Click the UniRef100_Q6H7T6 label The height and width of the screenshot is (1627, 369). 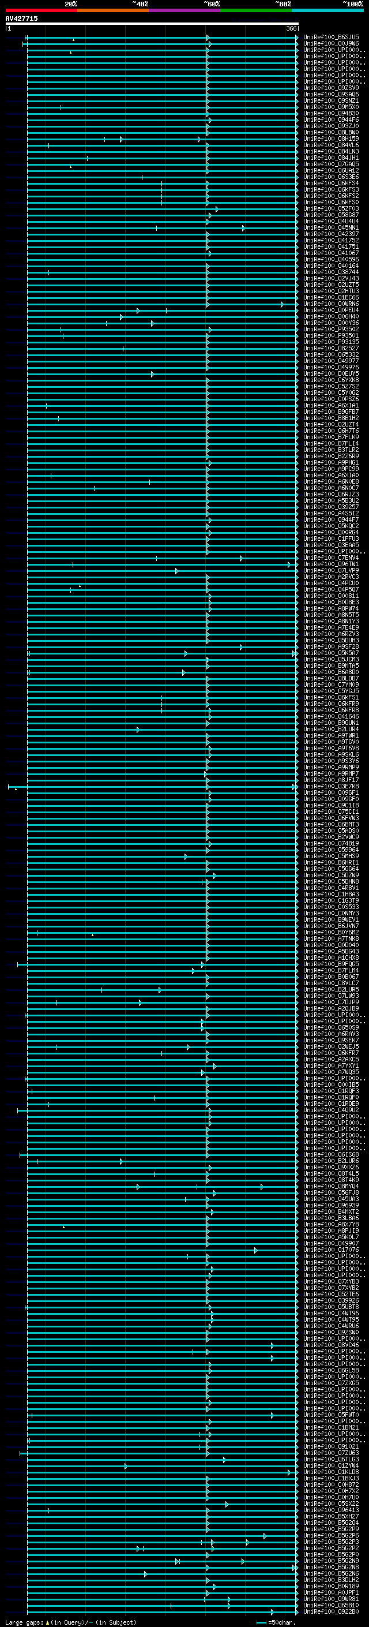[331, 431]
